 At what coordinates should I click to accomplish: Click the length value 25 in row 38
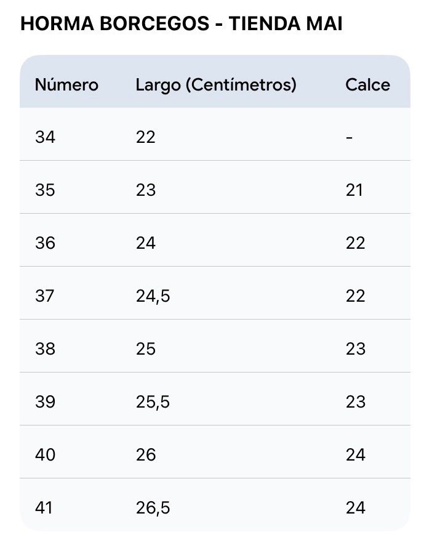pyautogui.click(x=146, y=349)
